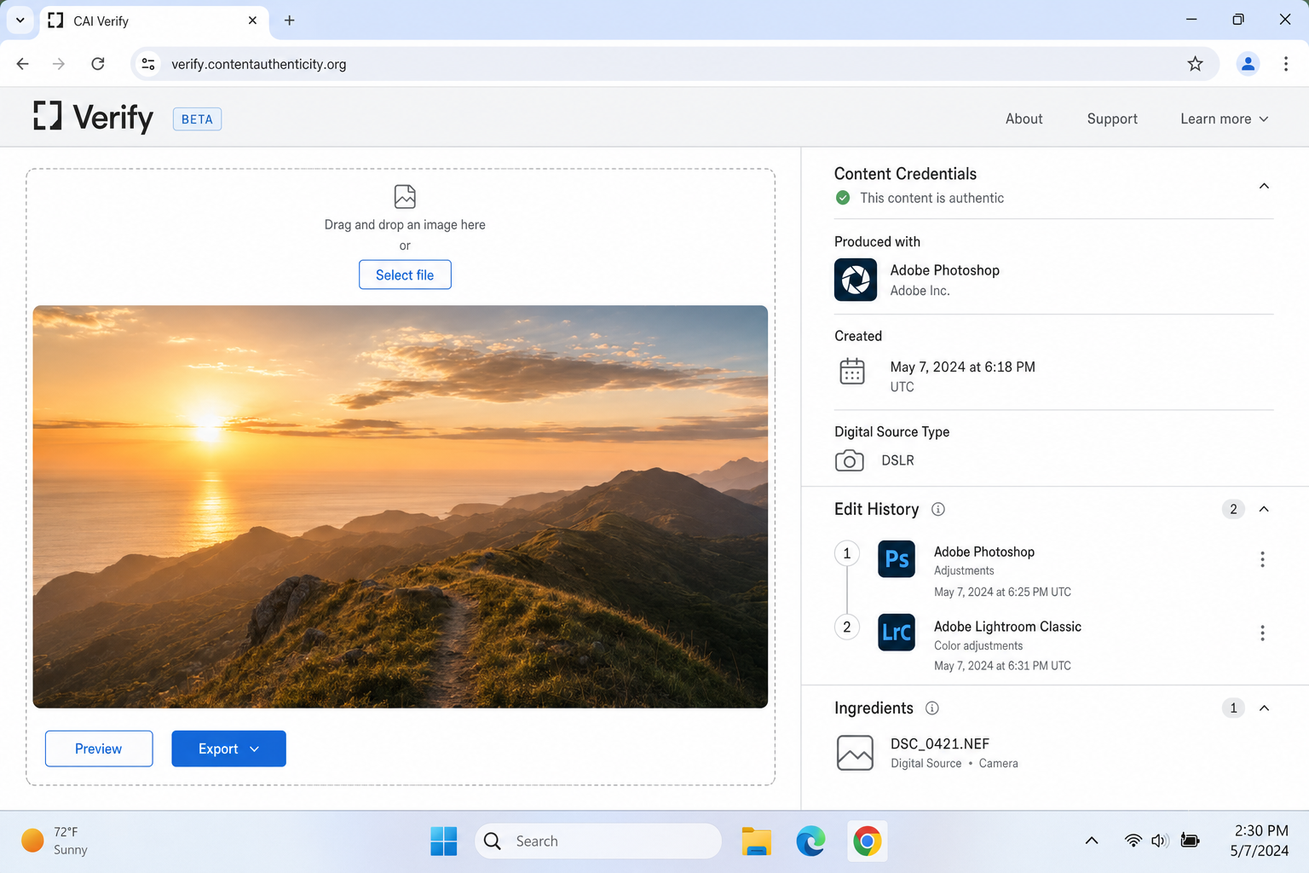Switch to the Support page
The image size is (1309, 873).
coord(1111,119)
